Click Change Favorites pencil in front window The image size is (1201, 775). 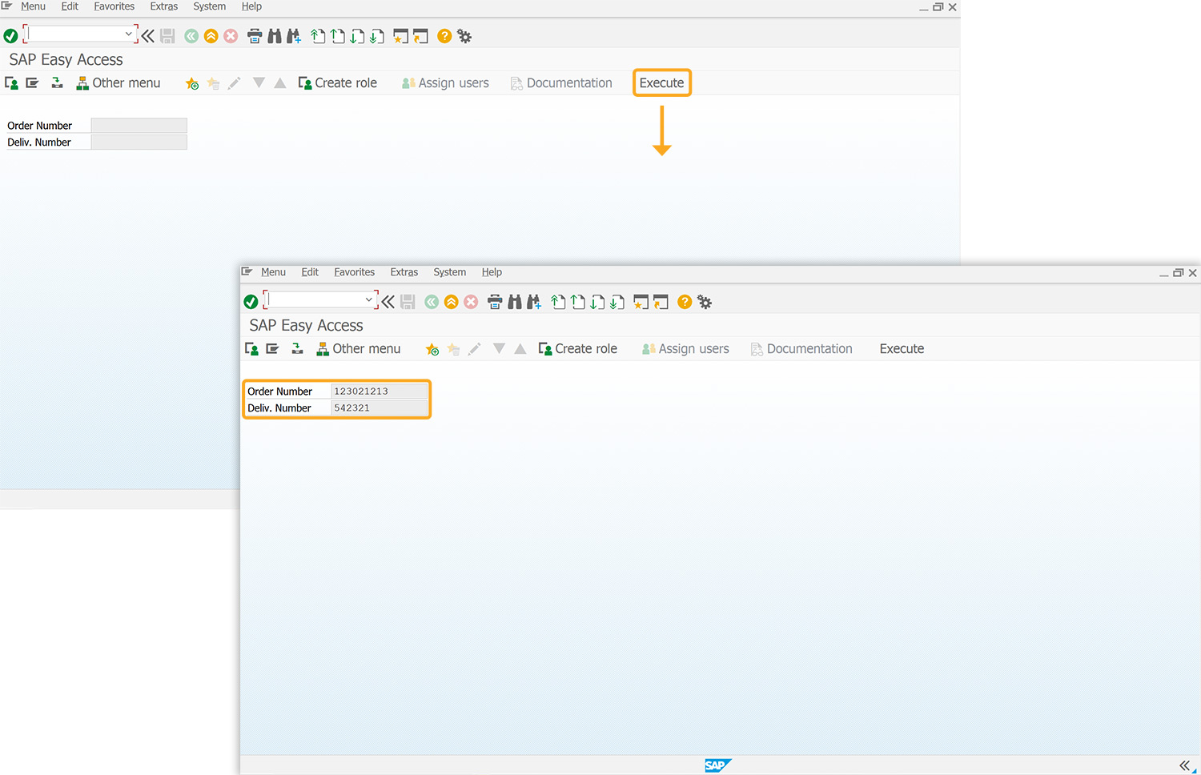tap(474, 349)
